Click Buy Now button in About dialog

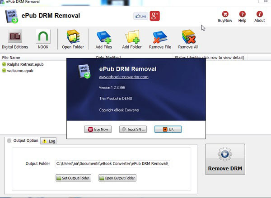click(98, 129)
